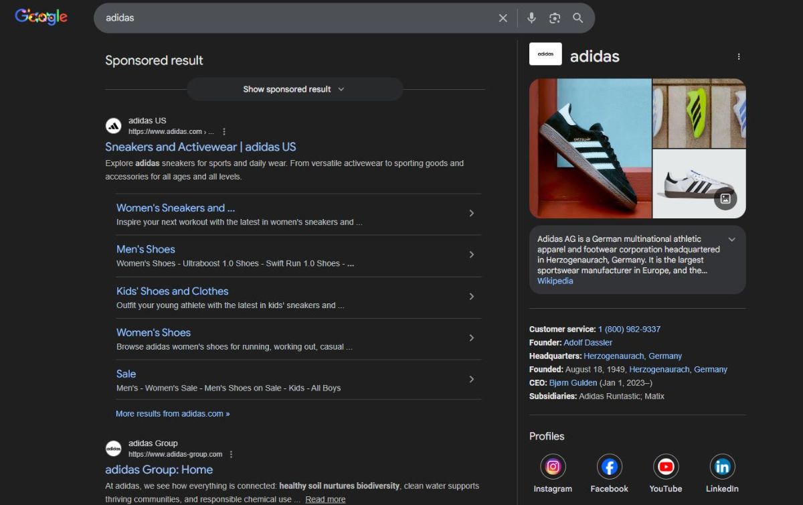
Task: Expand the adidas Wikipedia description
Action: (x=731, y=239)
